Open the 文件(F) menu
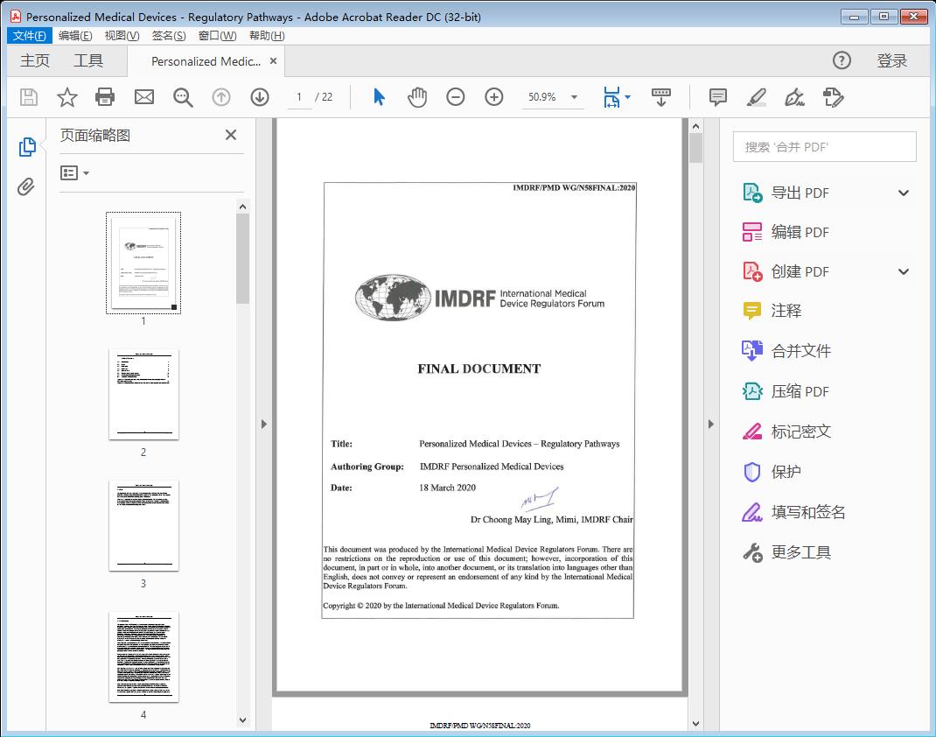Image resolution: width=936 pixels, height=737 pixels. pos(30,36)
